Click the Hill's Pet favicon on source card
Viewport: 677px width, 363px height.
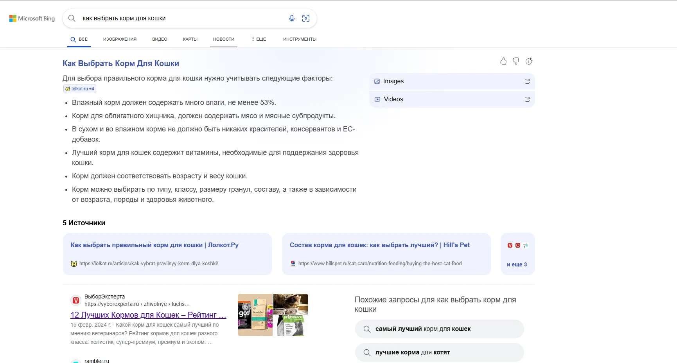[x=293, y=264]
